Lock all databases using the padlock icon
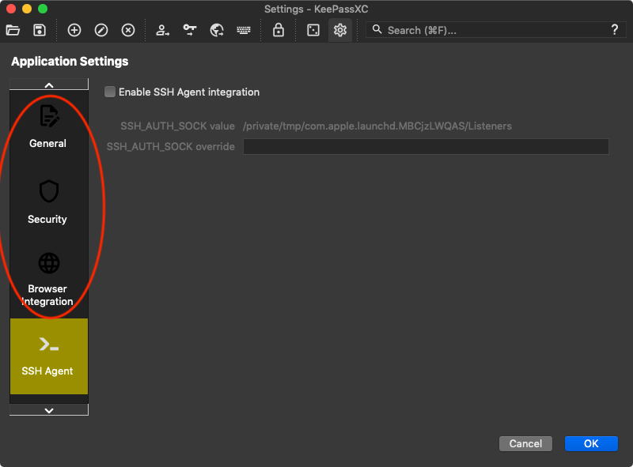 279,30
